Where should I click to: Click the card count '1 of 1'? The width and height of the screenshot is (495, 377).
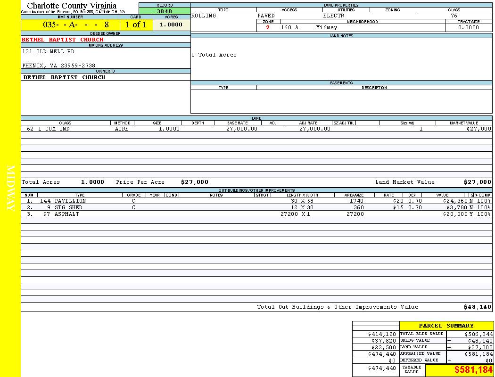pyautogui.click(x=136, y=25)
